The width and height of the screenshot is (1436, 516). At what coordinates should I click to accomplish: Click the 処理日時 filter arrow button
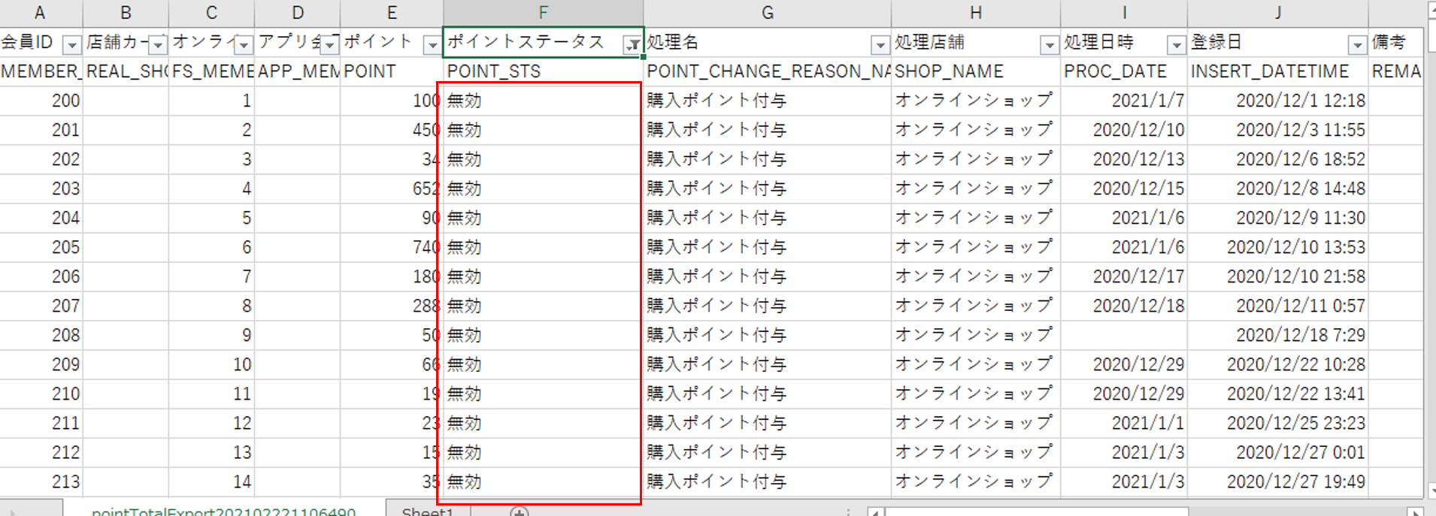click(x=1176, y=45)
